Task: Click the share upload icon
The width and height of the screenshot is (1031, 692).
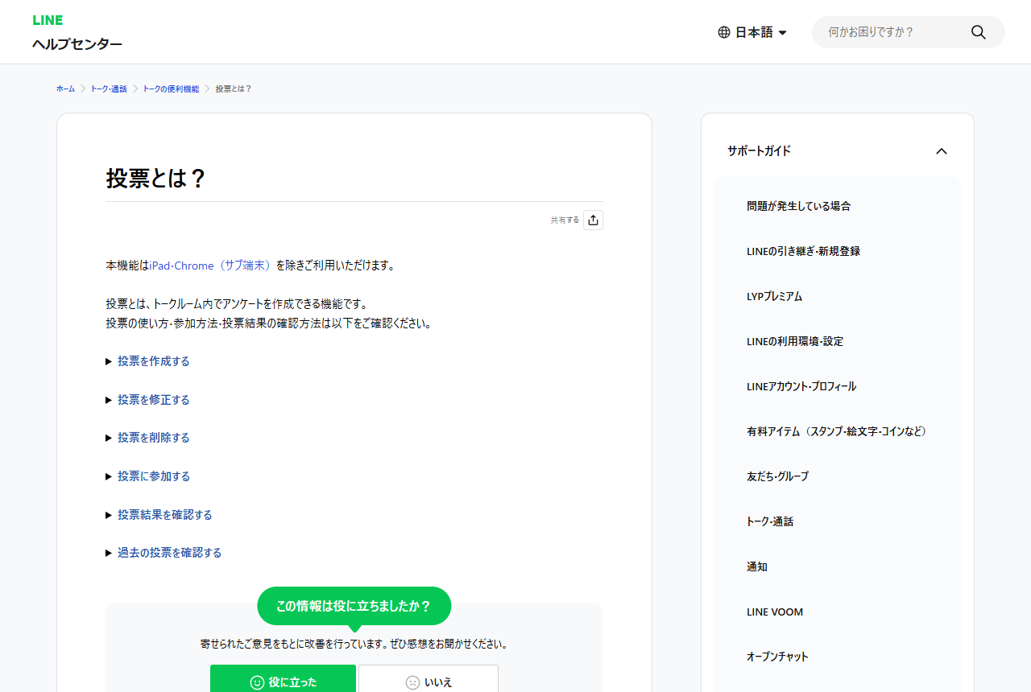Action: click(593, 220)
